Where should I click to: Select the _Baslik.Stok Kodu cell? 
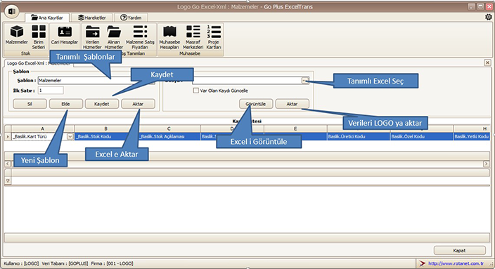[105, 136]
